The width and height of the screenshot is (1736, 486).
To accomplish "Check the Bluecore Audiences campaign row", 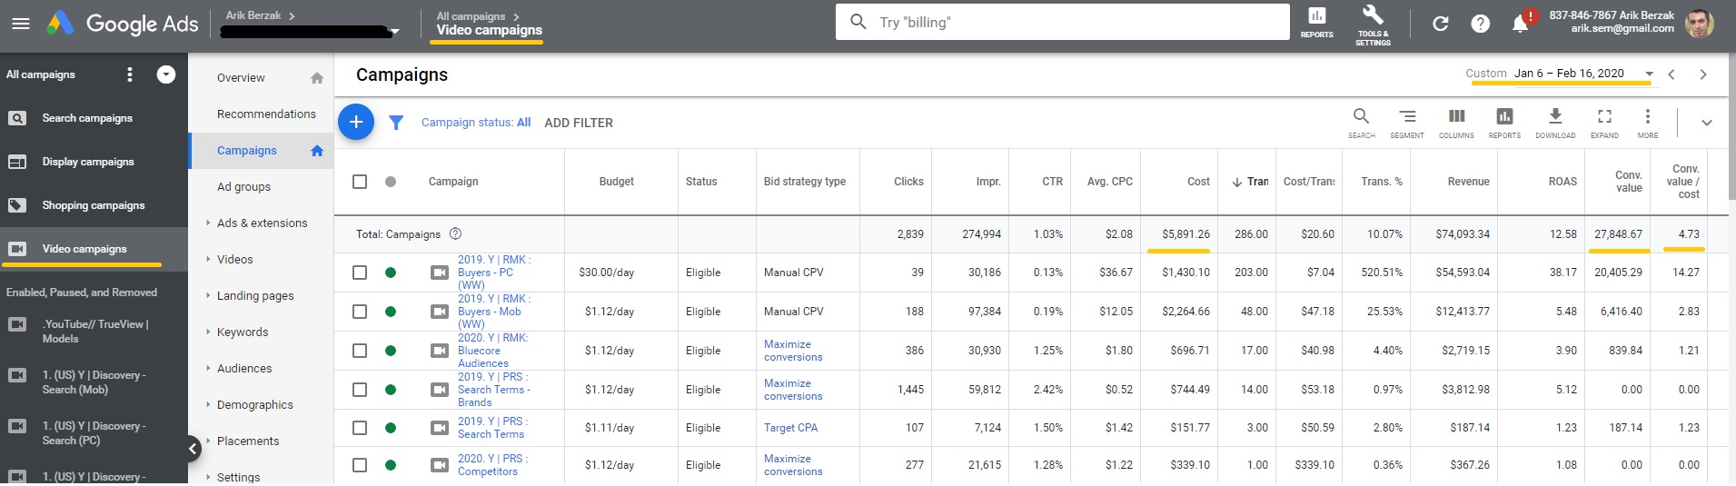I will [x=360, y=351].
